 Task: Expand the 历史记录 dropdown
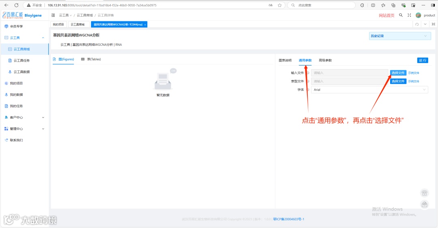click(400, 36)
